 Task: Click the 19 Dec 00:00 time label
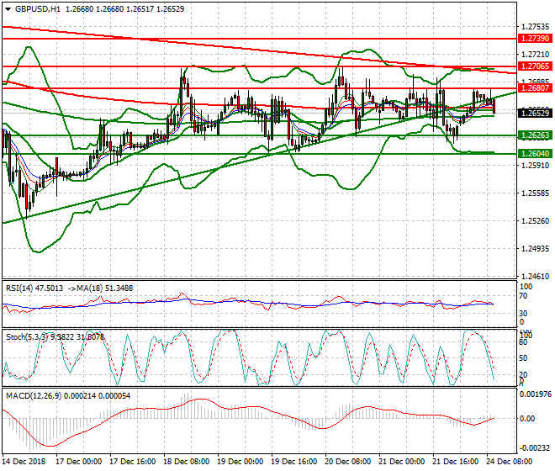(x=240, y=462)
